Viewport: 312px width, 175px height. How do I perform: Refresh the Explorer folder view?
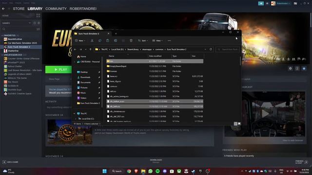point(211,50)
